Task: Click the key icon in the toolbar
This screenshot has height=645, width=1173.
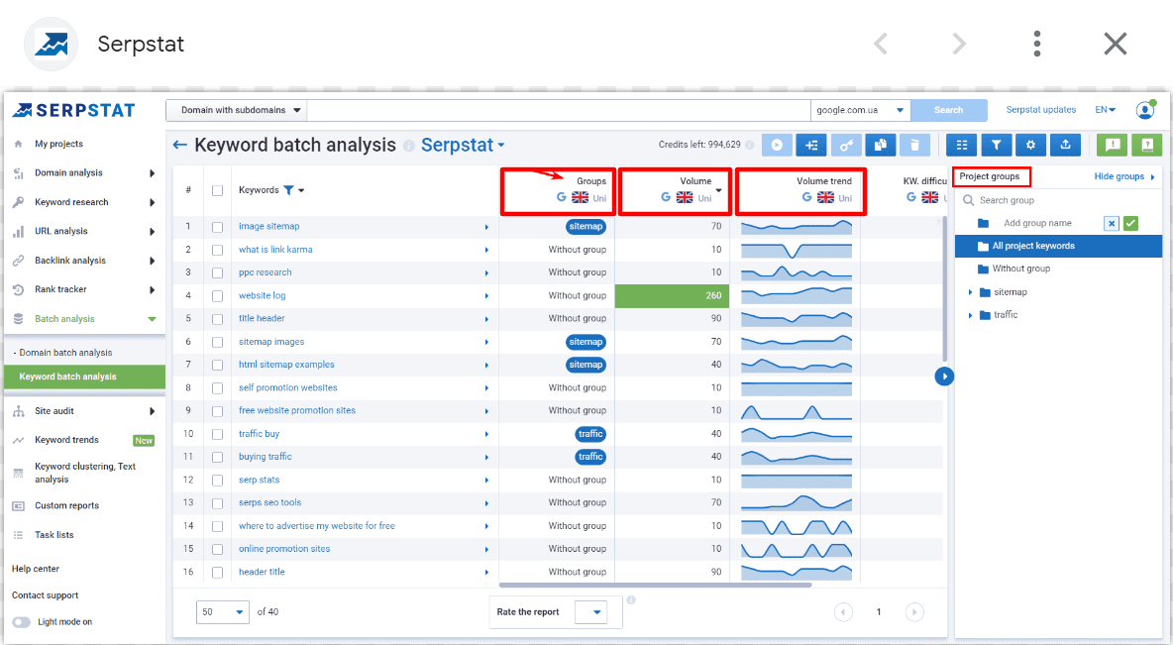Action: pos(846,146)
